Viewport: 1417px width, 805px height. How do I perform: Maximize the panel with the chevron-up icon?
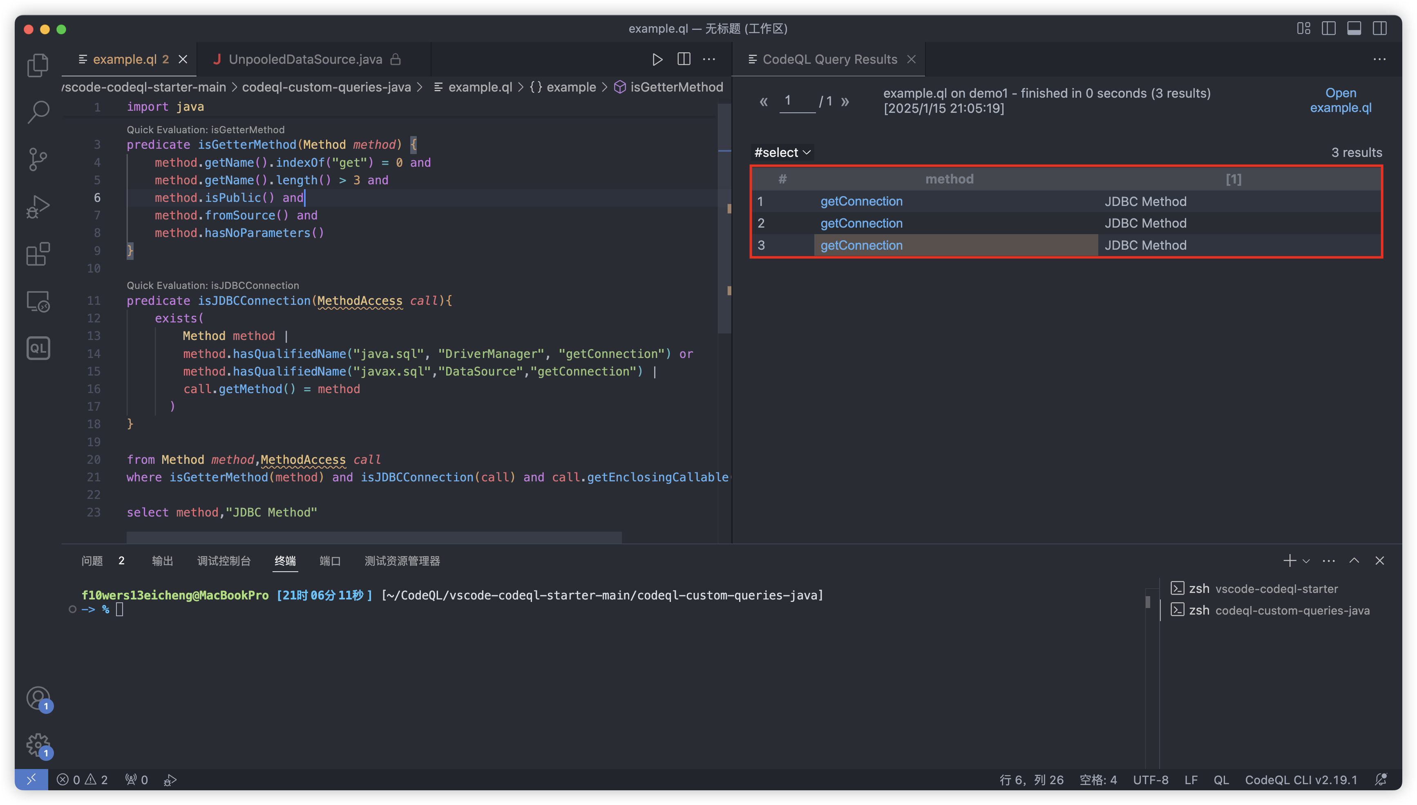pyautogui.click(x=1354, y=561)
